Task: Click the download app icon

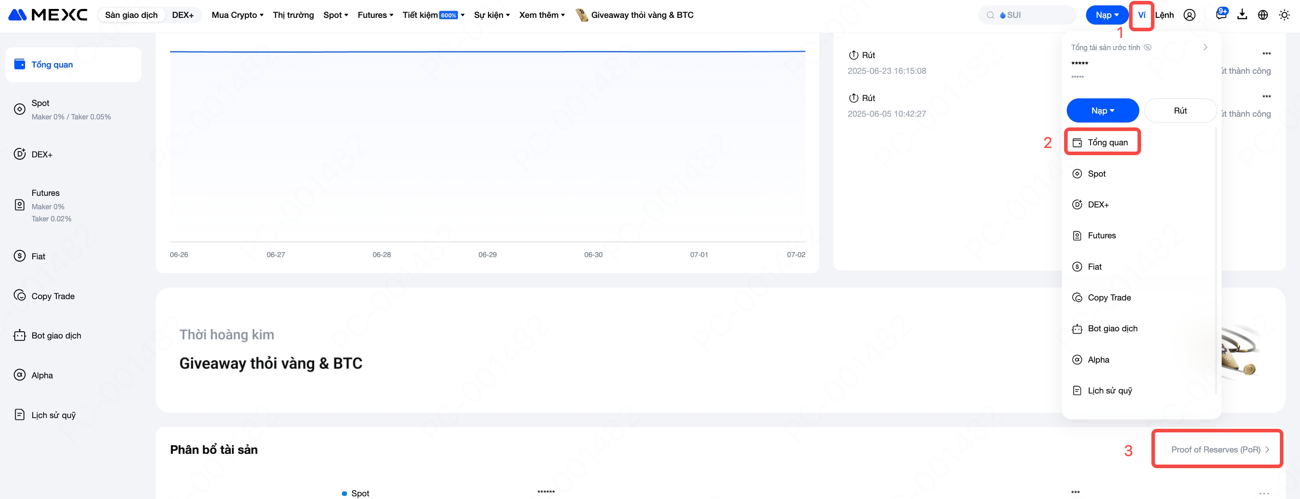Action: click(x=1242, y=15)
